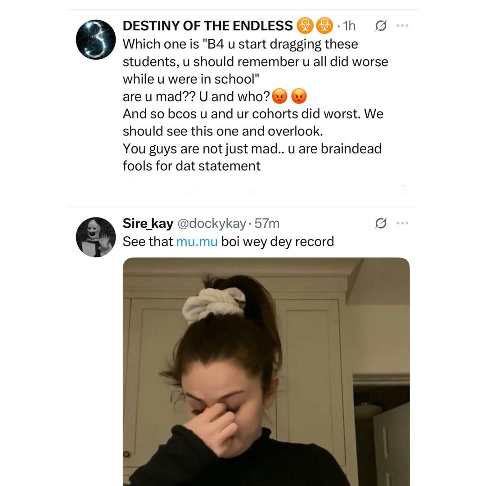This screenshot has height=486, width=486.
Task: Open the 57m timestamp on Sire_kay's tweet
Action: [267, 224]
